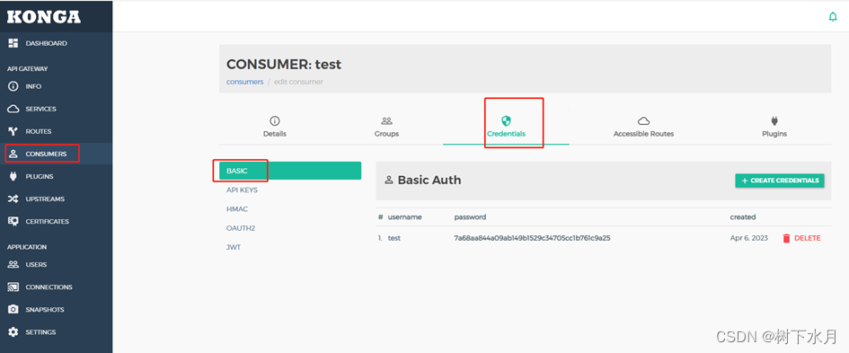This screenshot has width=849, height=353.
Task: Click the CONSUMER: test heading
Action: pos(284,65)
